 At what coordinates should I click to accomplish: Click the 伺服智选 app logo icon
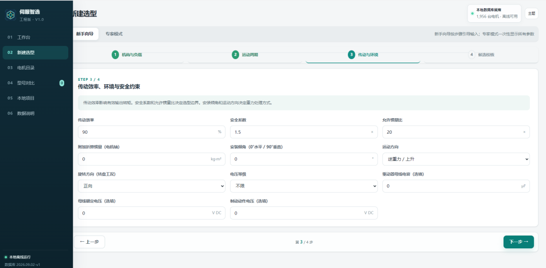(11, 15)
